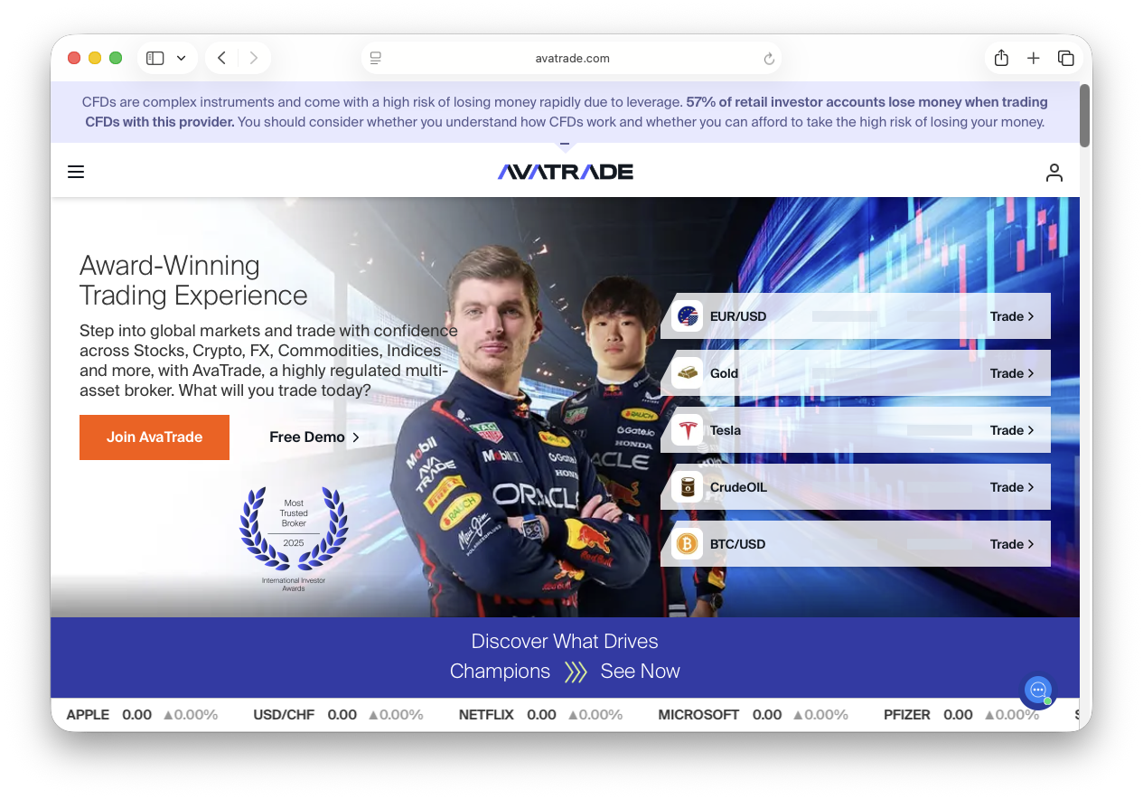This screenshot has height=799, width=1143.
Task: Open the sidebar dropdown chevron in Safari
Action: 181,57
